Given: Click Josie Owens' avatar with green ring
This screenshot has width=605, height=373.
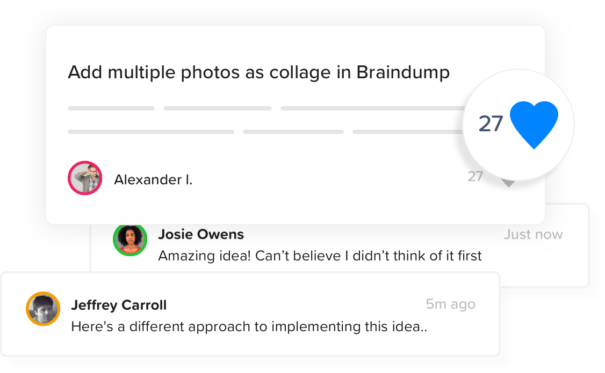Looking at the screenshot, I should click(x=130, y=239).
